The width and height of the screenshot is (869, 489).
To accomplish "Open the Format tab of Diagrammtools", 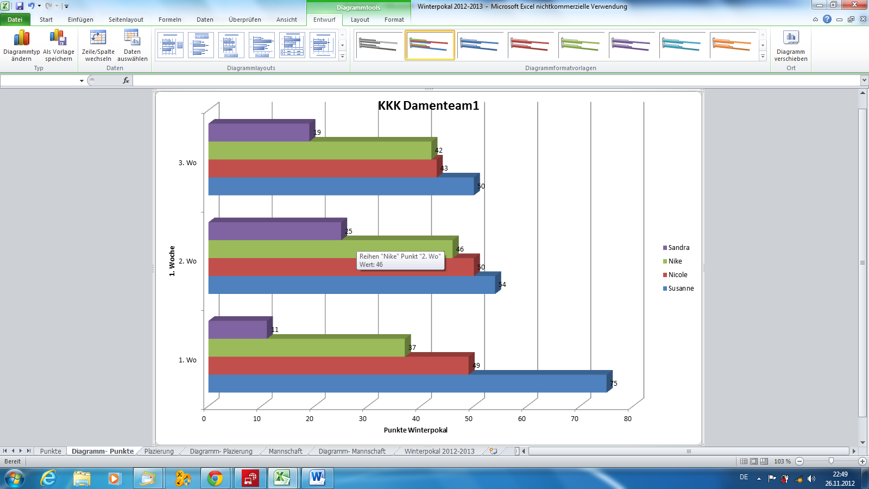I will click(394, 20).
